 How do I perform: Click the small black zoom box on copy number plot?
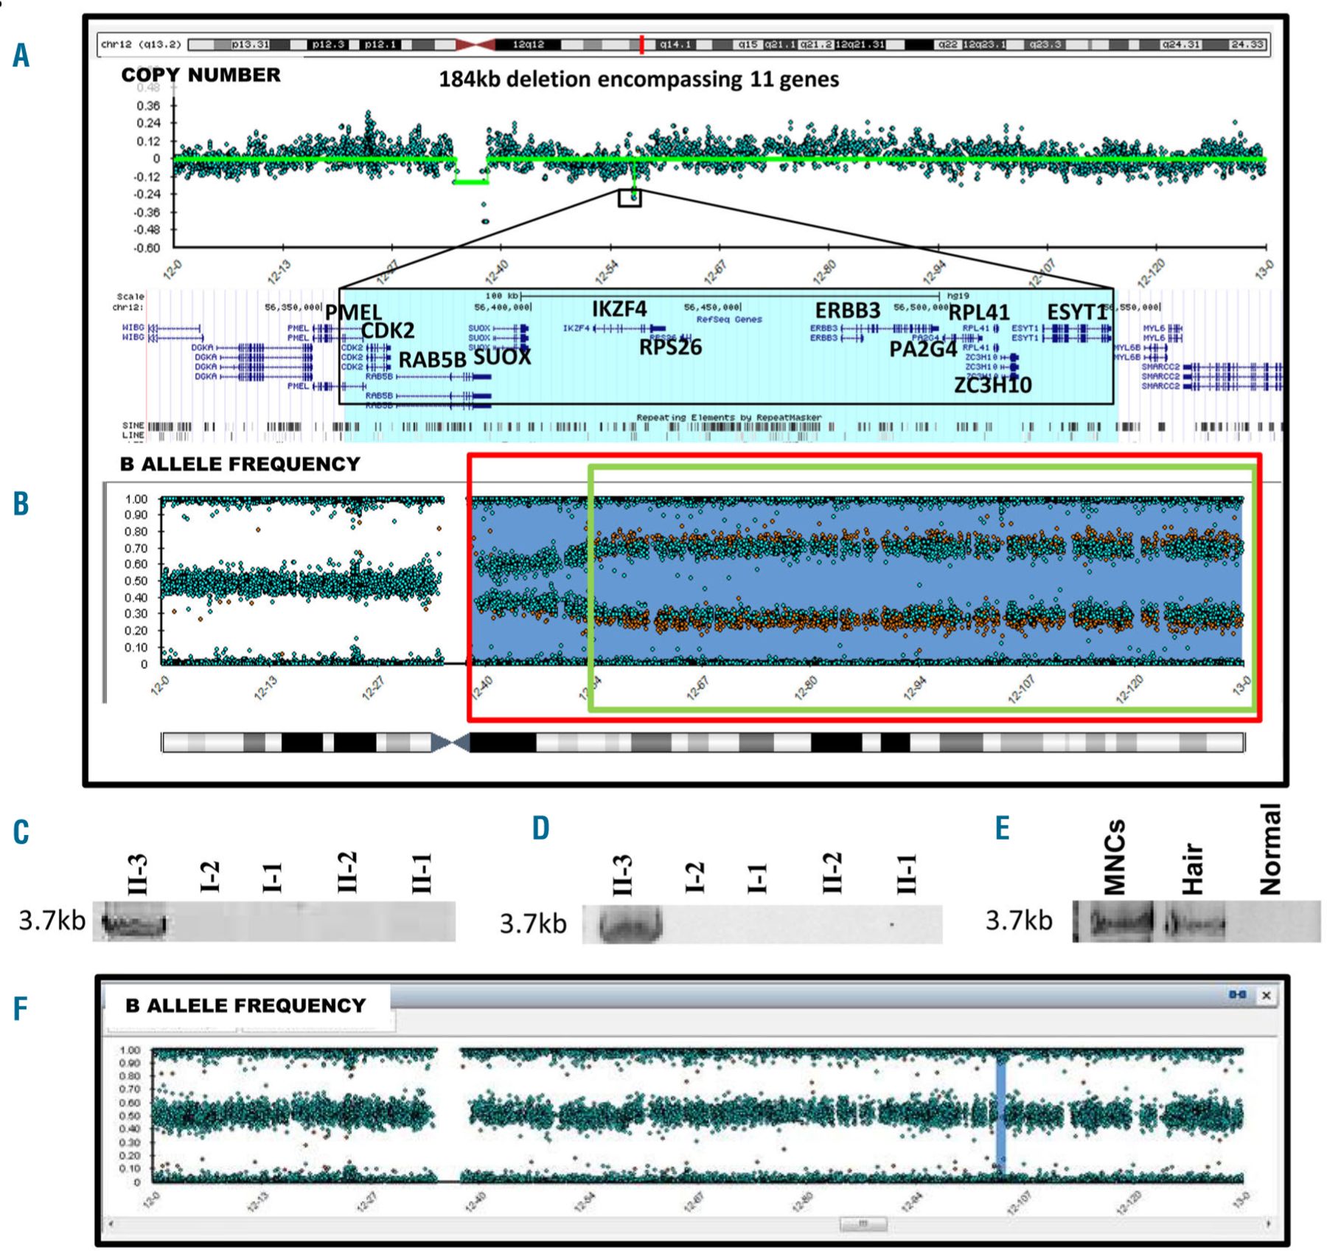[x=630, y=198]
